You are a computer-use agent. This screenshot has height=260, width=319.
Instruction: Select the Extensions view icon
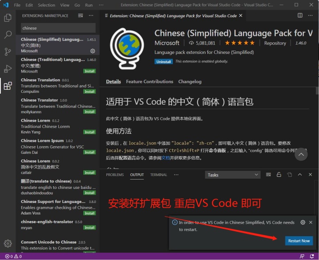[8, 86]
